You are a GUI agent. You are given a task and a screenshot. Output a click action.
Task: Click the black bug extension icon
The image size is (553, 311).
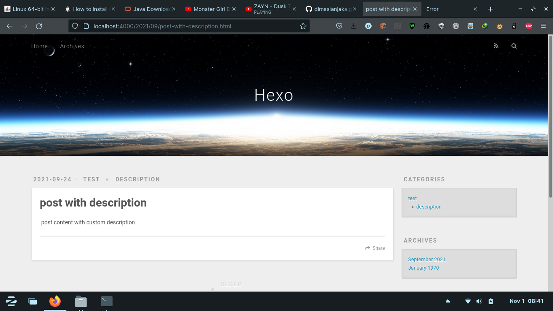427,26
